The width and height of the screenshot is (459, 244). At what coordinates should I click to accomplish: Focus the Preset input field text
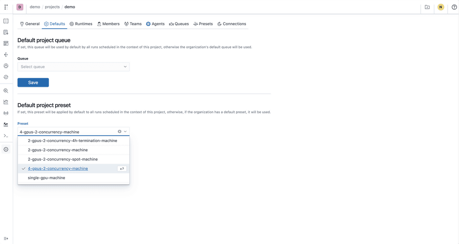click(x=49, y=132)
